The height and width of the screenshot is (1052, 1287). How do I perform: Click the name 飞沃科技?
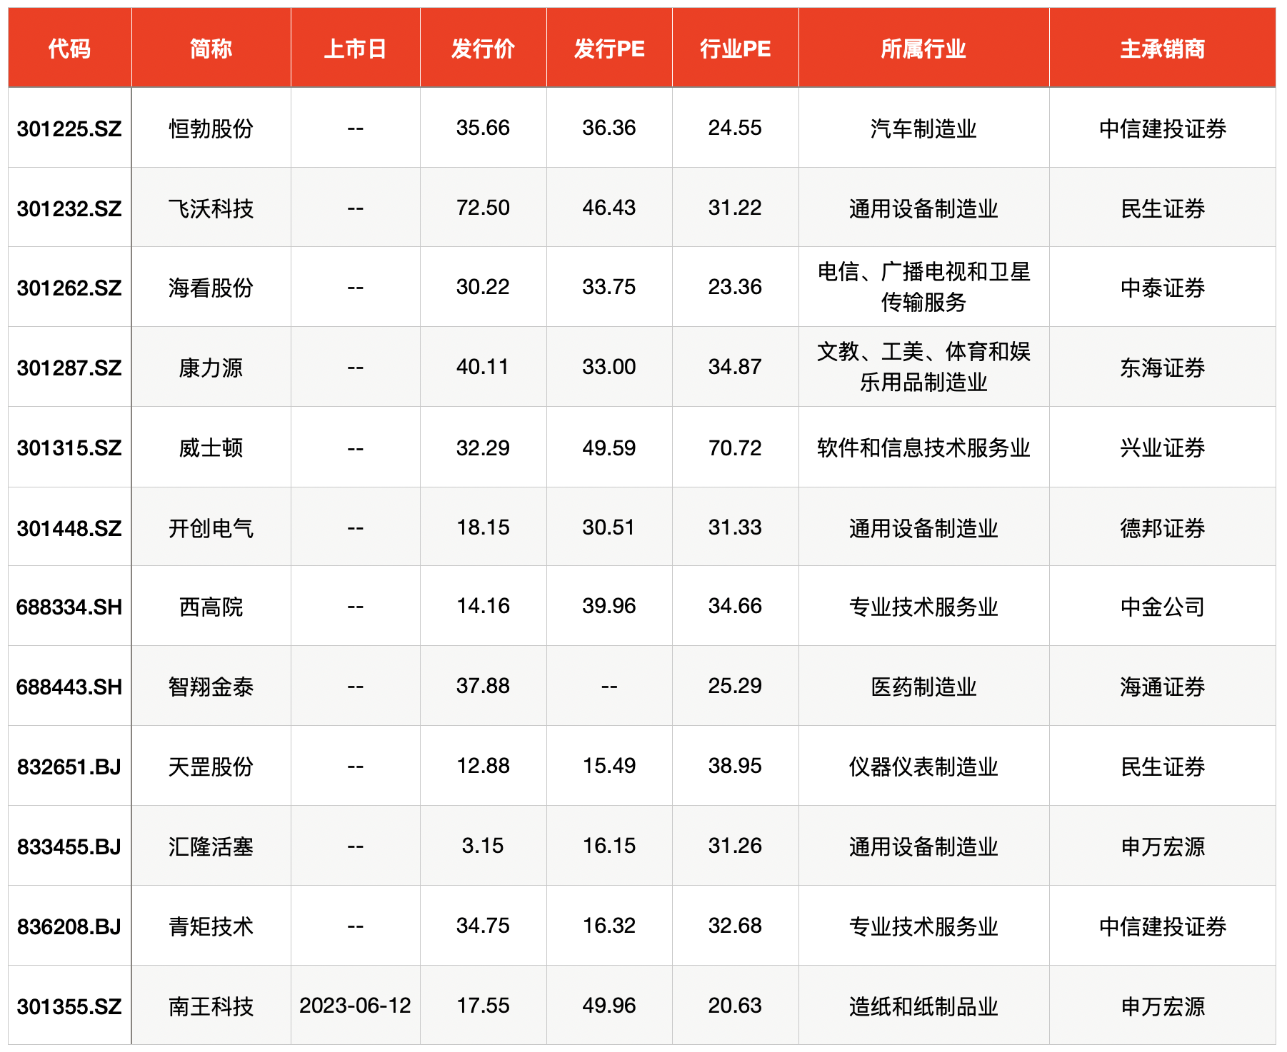[x=211, y=208]
